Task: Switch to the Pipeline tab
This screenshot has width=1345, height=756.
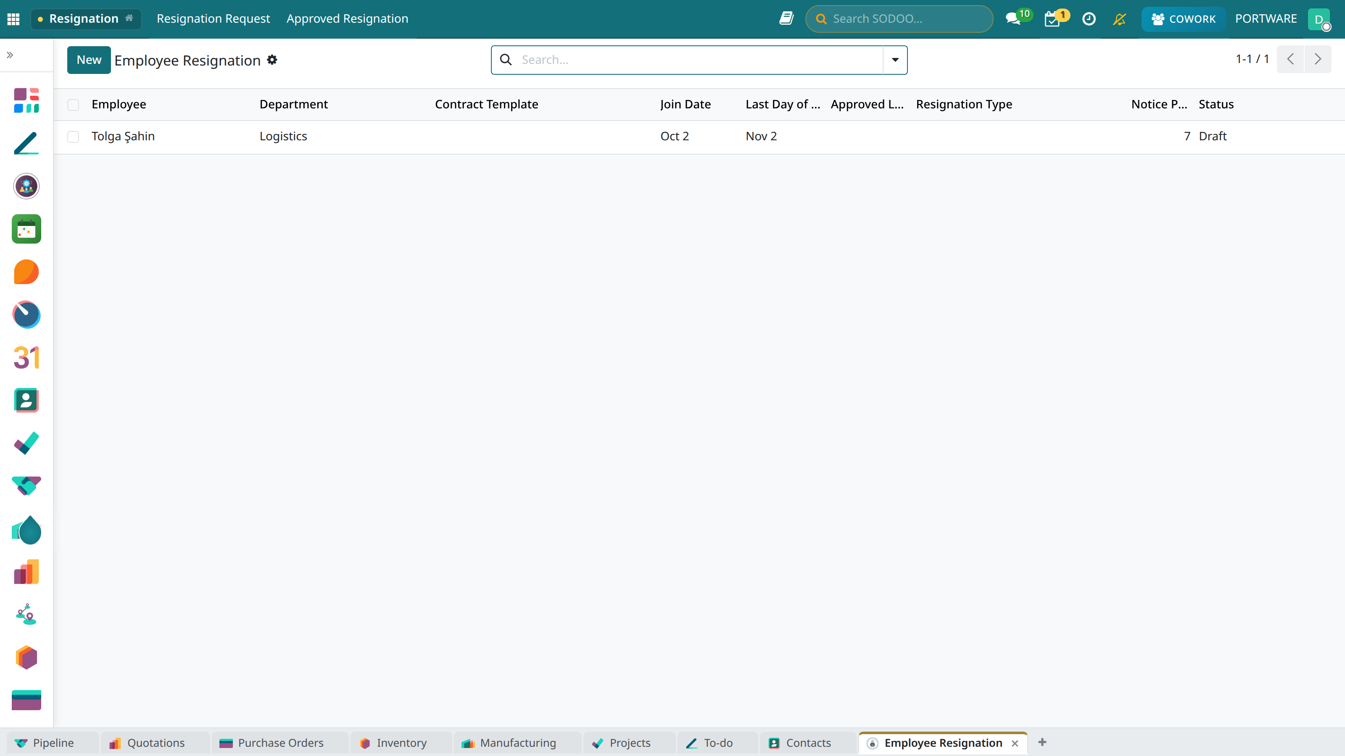Action: (52, 743)
